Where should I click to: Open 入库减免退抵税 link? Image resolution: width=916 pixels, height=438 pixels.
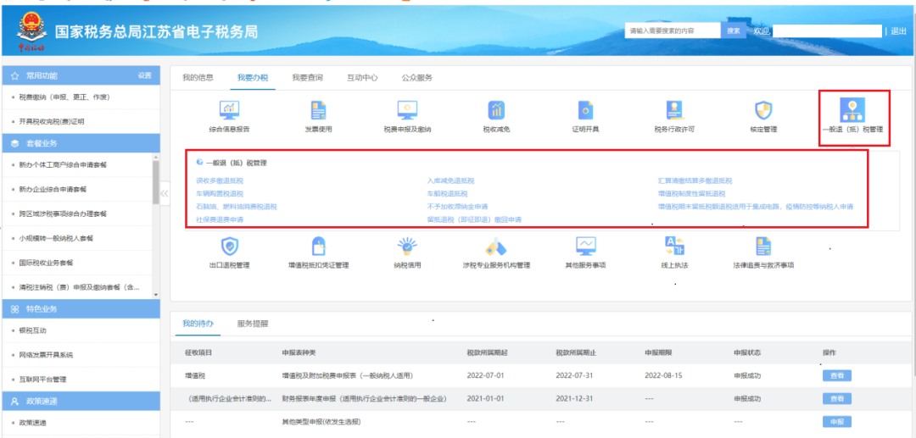click(450, 180)
